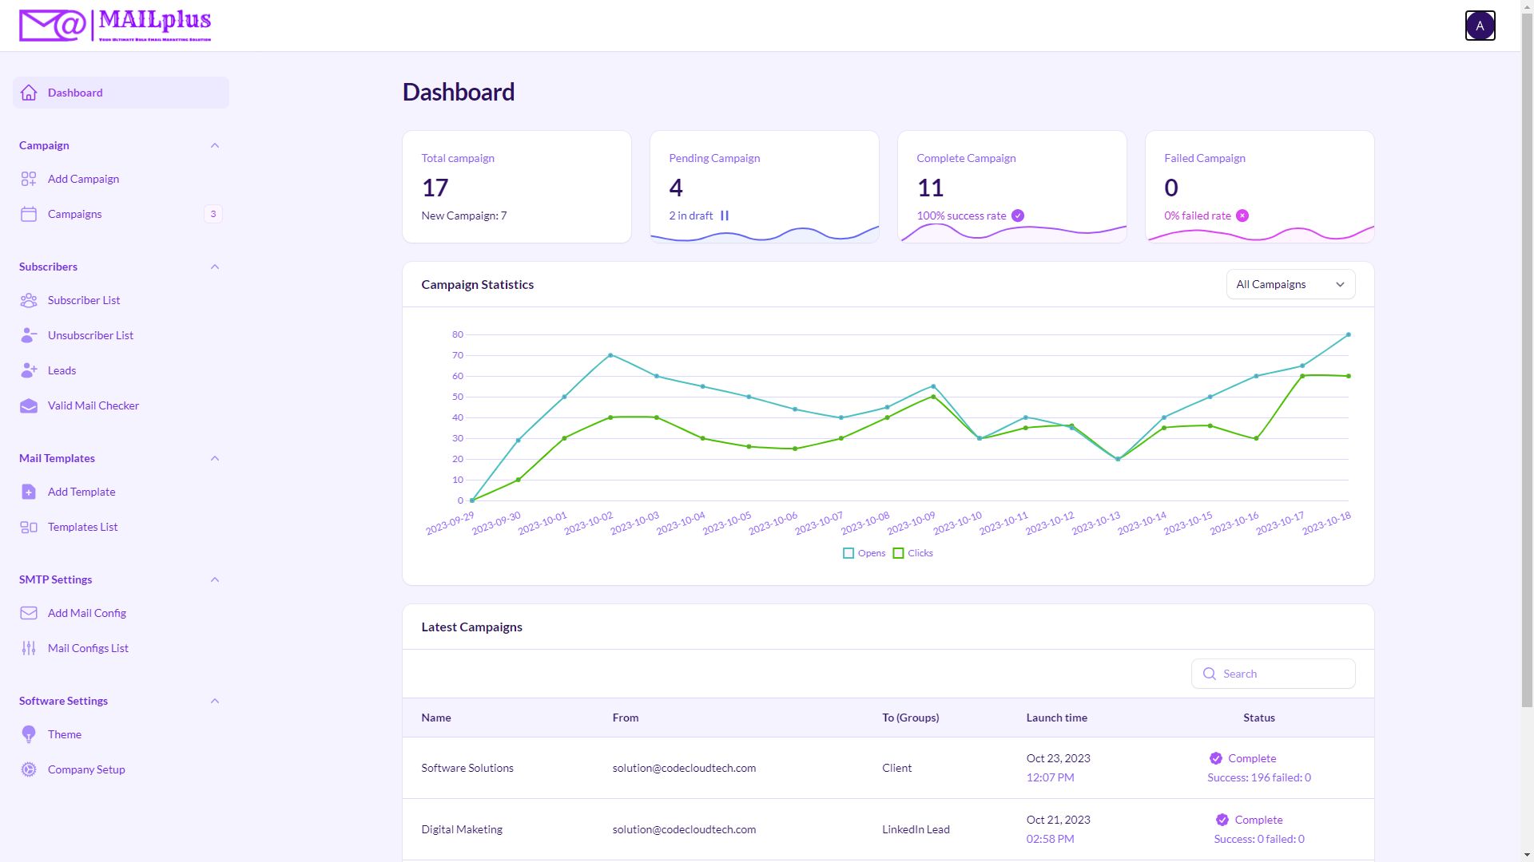Collapse the Mail Templates sidebar section
Screen dimensions: 1534x862
coord(214,458)
